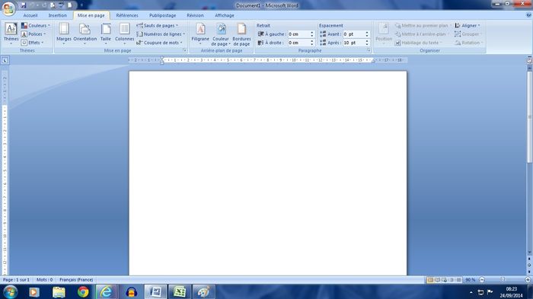Expand Coupure de mots dropdown

coord(159,43)
